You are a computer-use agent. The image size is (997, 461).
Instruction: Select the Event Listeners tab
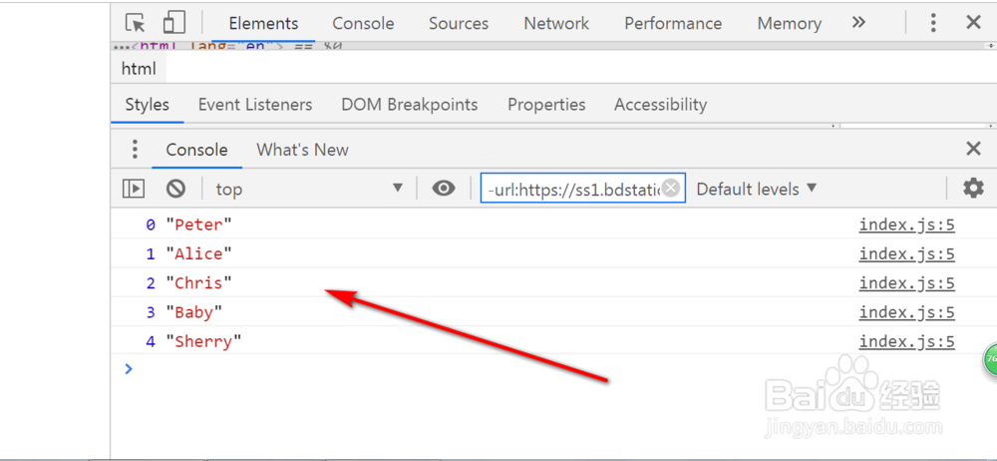click(255, 105)
